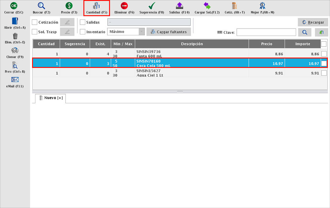Open Buscar (F2) search tool
The width and height of the screenshot is (330, 208).
(41, 6)
